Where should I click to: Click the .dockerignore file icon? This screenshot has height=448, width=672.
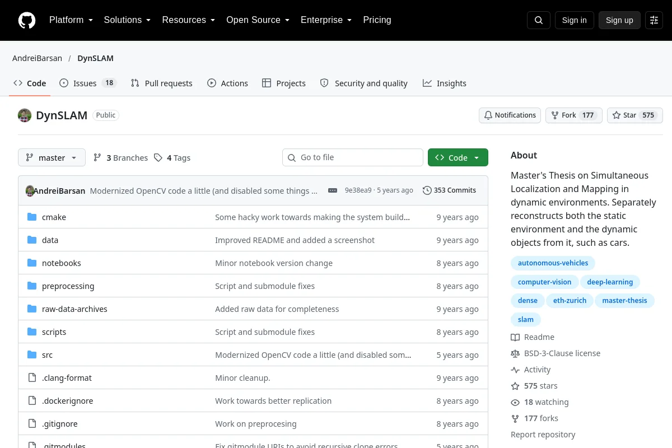pyautogui.click(x=32, y=401)
